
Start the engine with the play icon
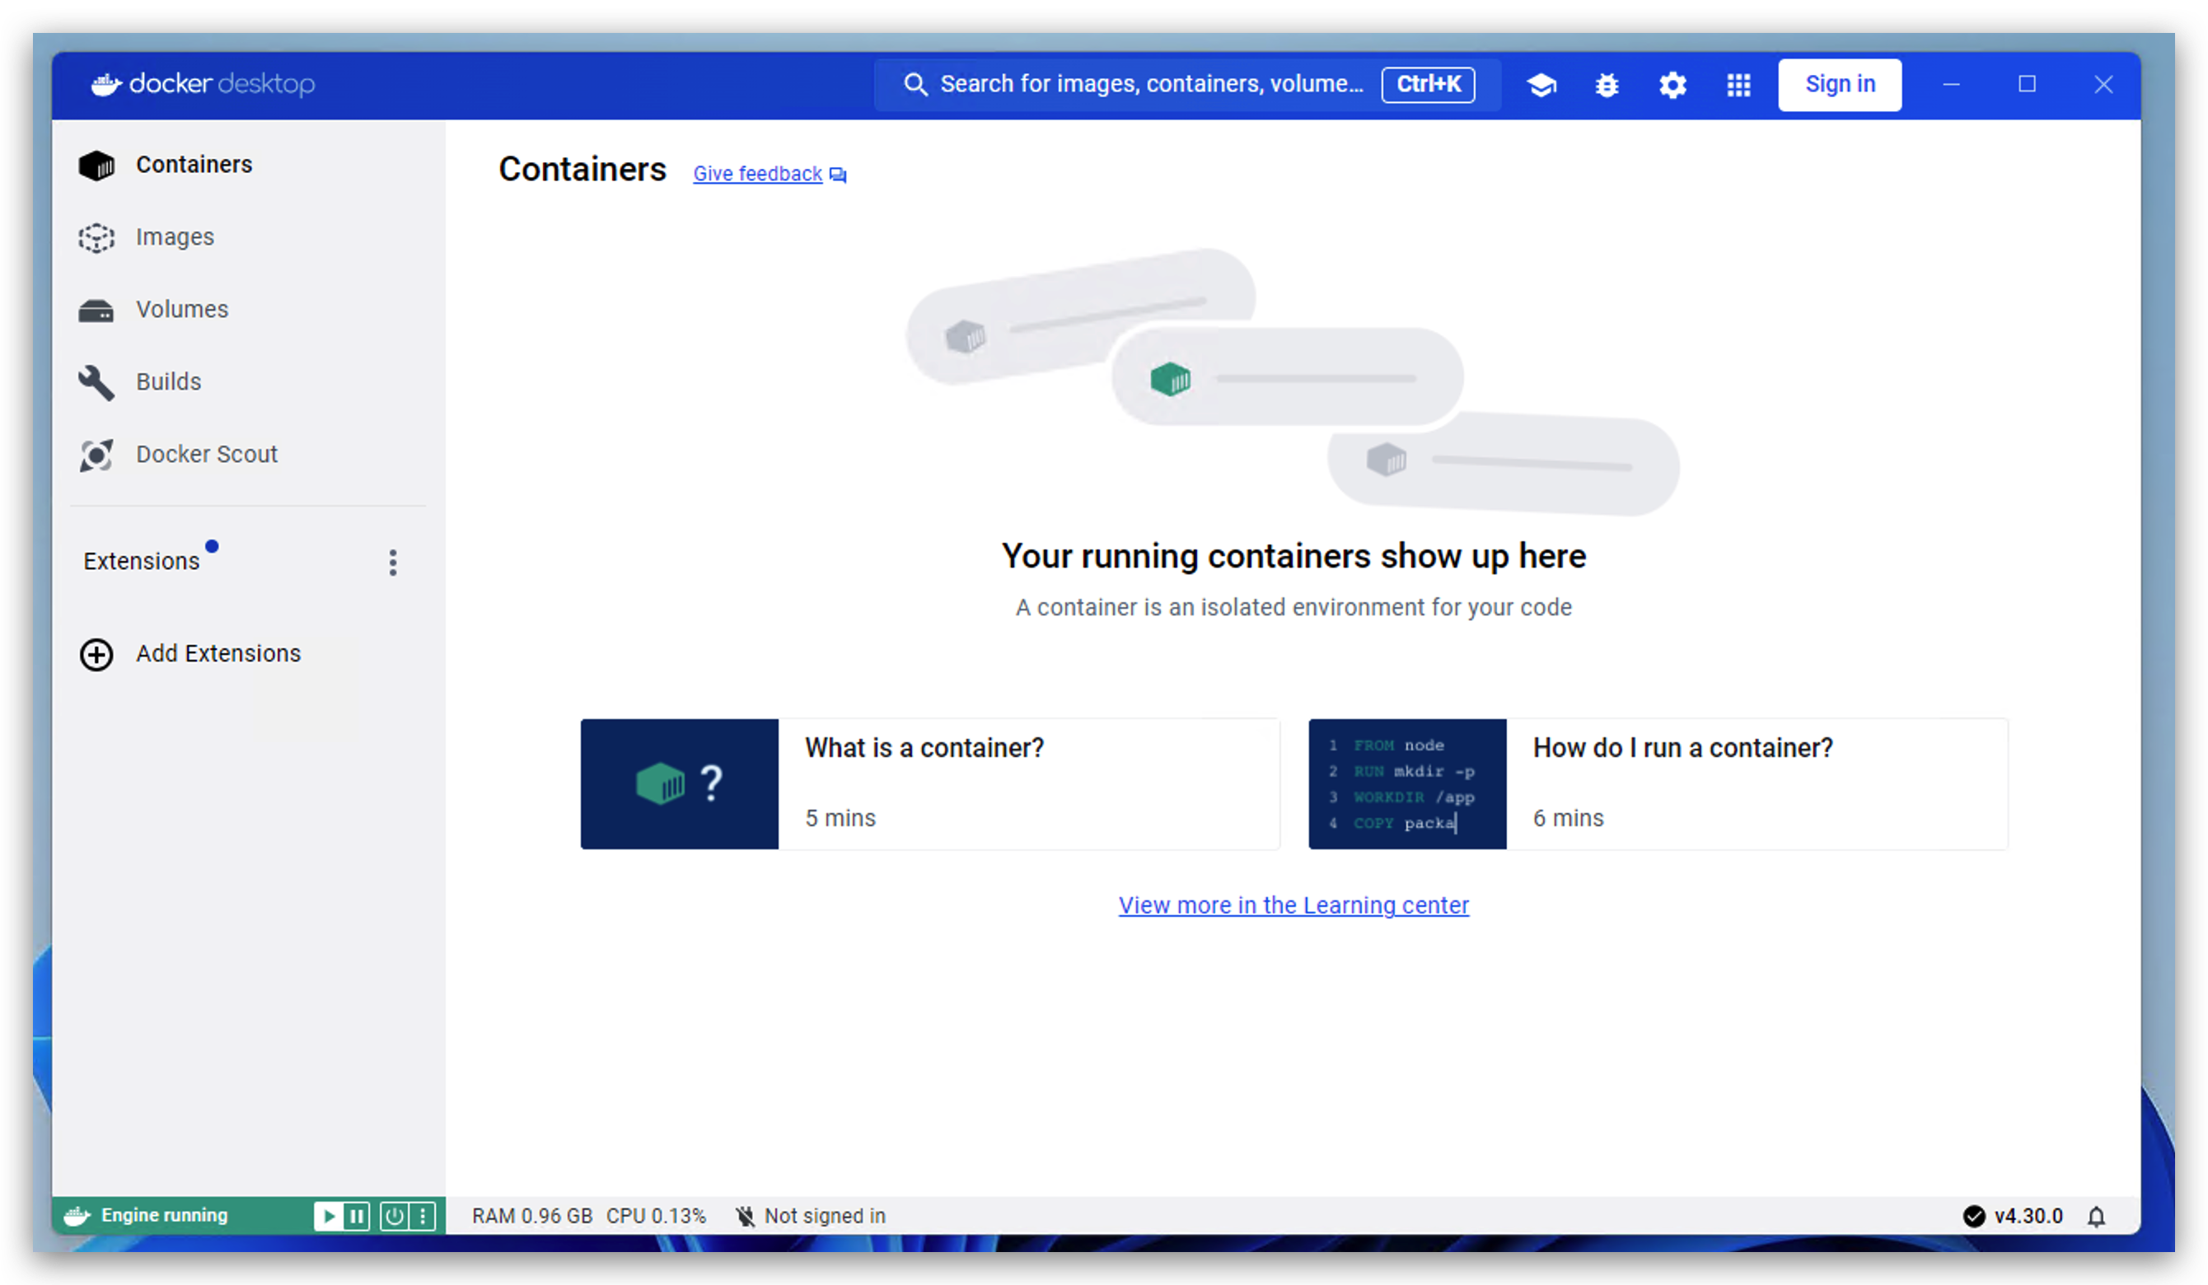329,1216
